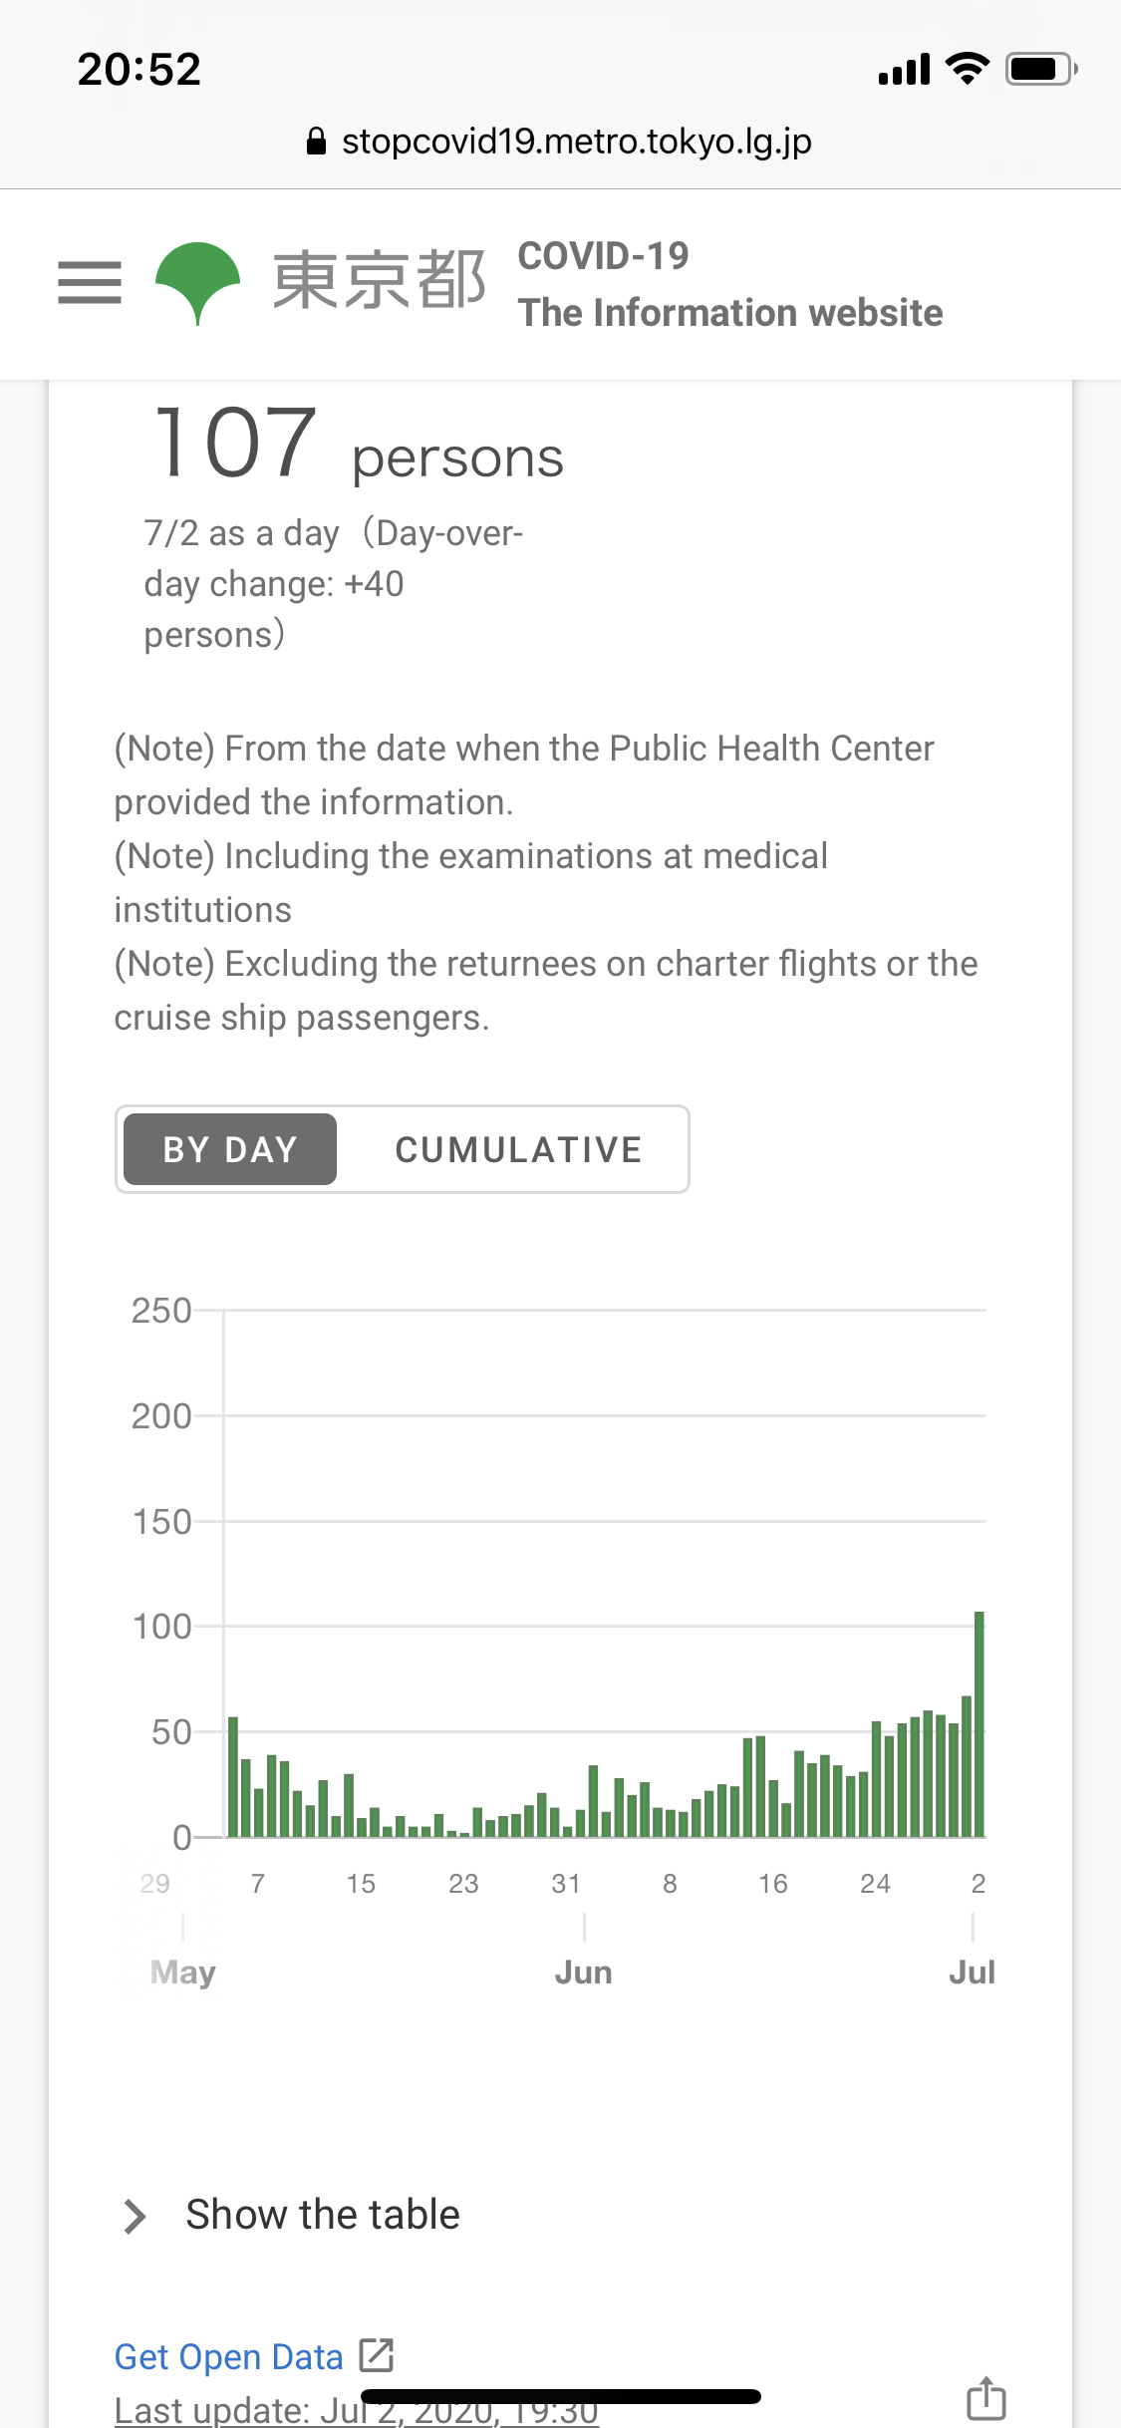Tap the cellular signal bars icon
The height and width of the screenshot is (2428, 1121).
click(x=904, y=70)
